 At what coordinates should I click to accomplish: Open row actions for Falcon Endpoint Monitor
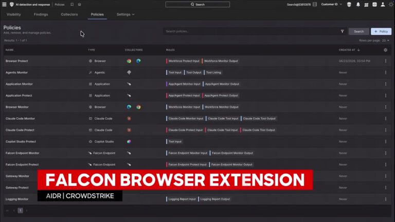coord(385,153)
